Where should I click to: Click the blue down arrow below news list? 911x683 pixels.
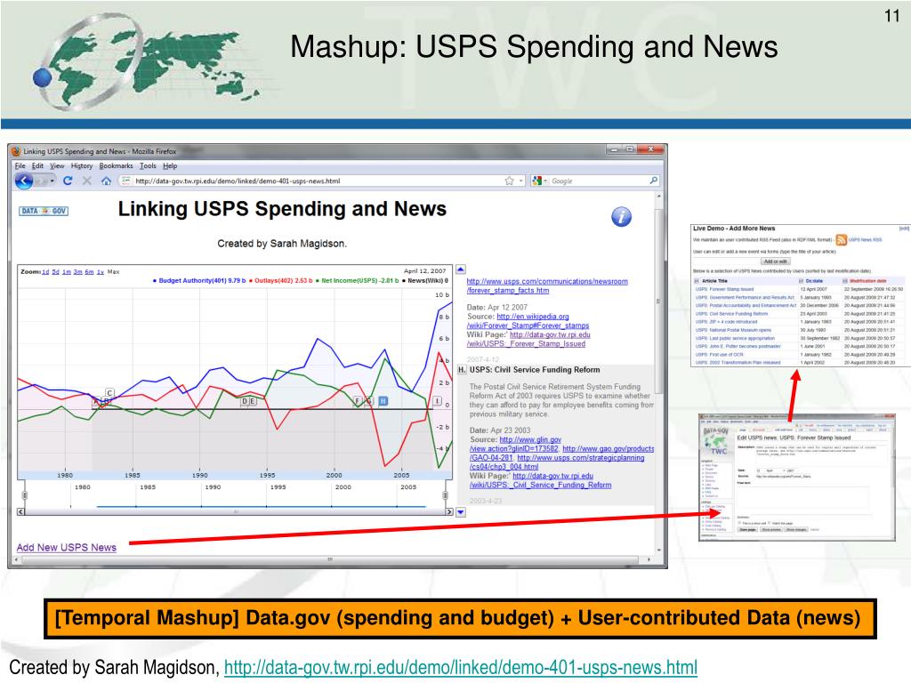pos(461,512)
